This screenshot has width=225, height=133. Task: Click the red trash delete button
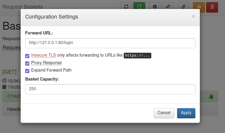click(x=212, y=7)
